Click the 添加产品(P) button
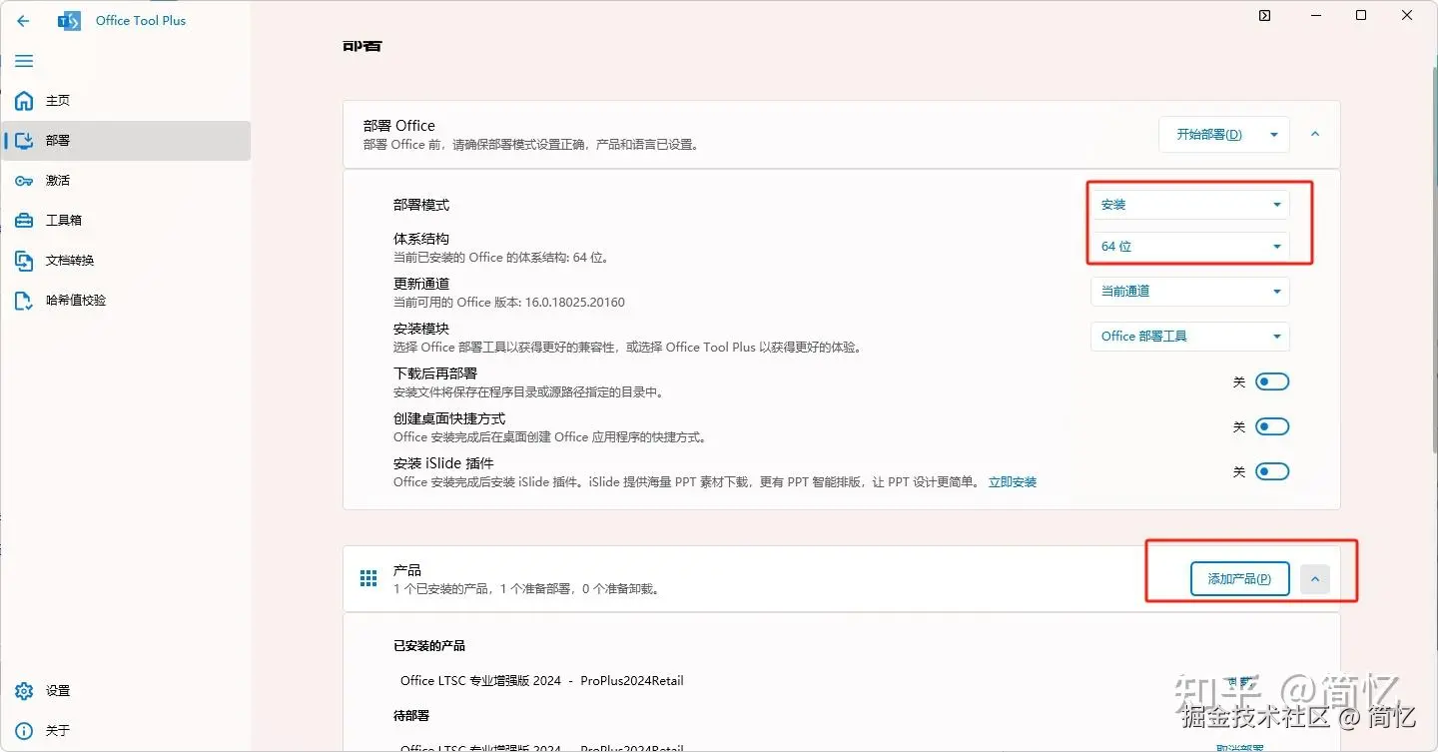The height and width of the screenshot is (752, 1438). click(x=1239, y=578)
